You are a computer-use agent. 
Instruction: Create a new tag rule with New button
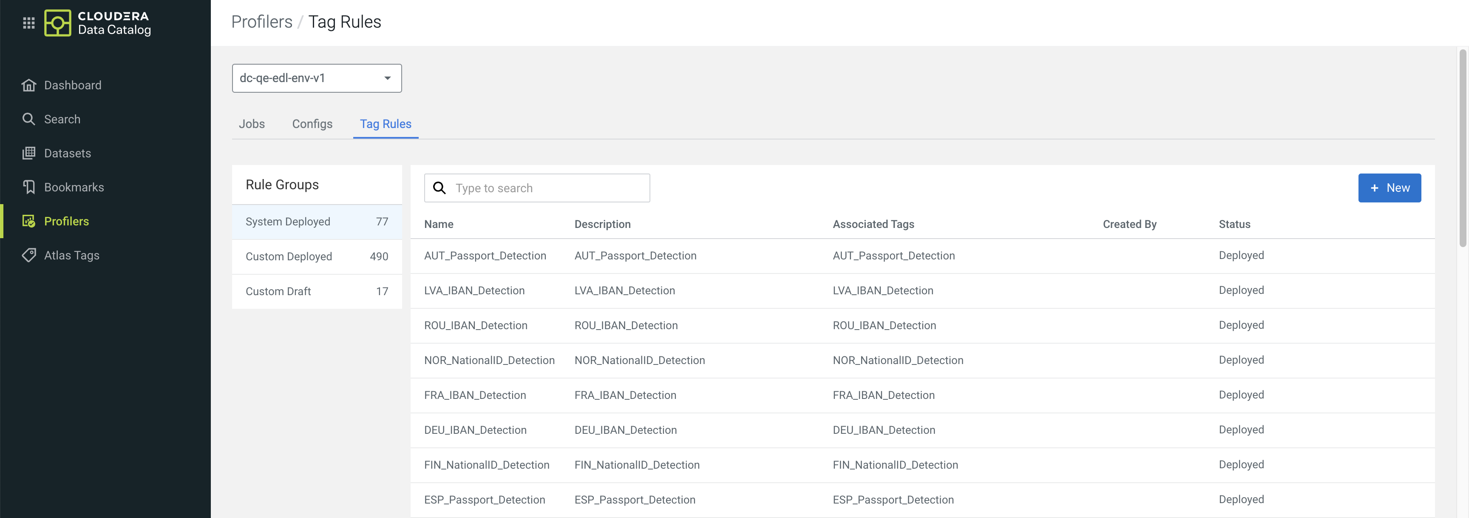click(1389, 188)
